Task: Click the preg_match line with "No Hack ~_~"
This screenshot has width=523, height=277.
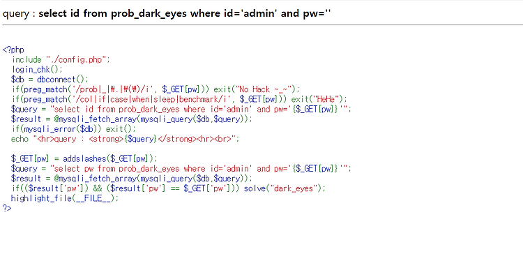Action: (156, 89)
